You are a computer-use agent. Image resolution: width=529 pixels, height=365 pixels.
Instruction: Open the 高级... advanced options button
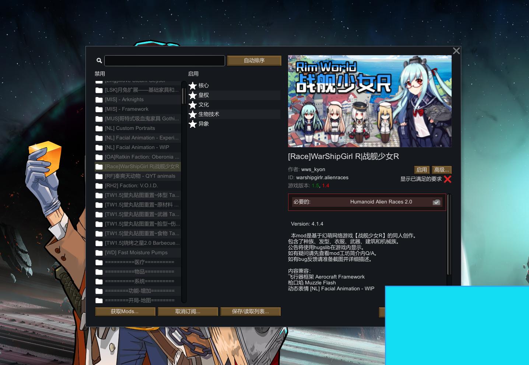(441, 170)
